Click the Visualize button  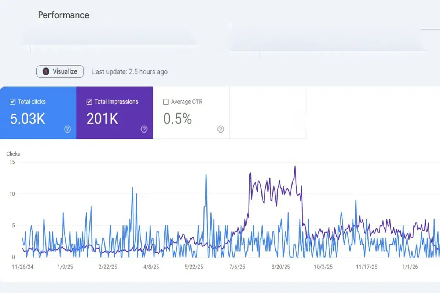(60, 71)
